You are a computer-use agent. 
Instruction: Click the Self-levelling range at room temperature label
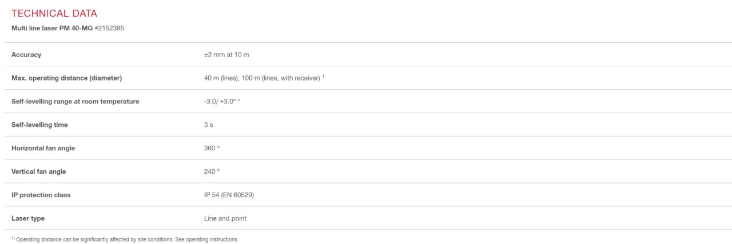click(x=75, y=101)
